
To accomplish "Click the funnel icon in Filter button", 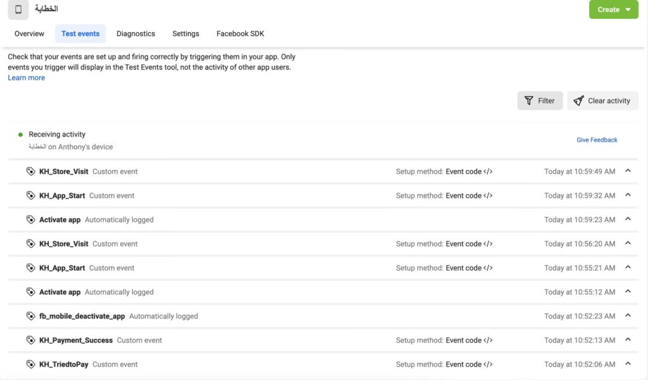I will [529, 101].
